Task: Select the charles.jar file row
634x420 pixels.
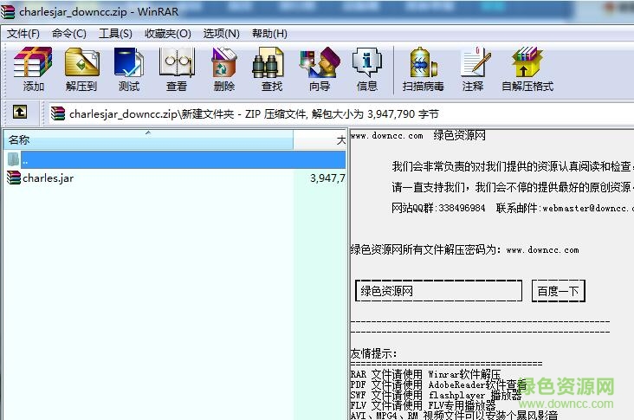Action: click(174, 178)
